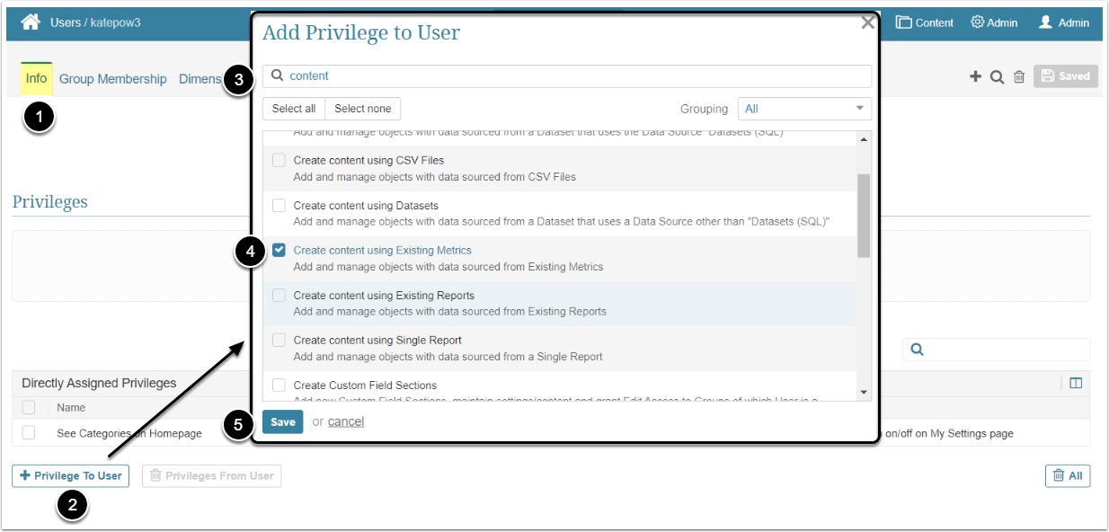The image size is (1109, 532).
Task: Click Select none button
Action: coord(363,109)
